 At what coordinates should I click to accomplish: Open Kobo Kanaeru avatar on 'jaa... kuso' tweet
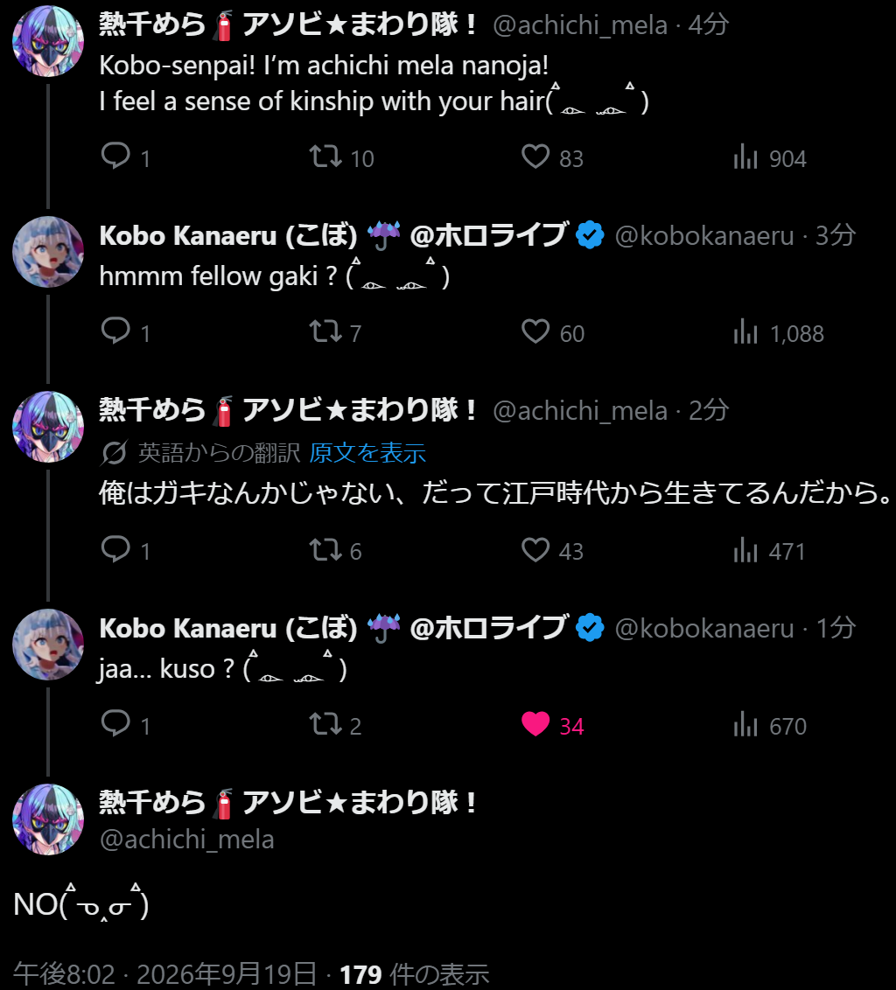pos(48,644)
